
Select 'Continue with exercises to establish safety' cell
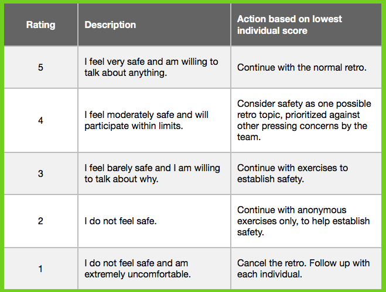click(x=306, y=173)
